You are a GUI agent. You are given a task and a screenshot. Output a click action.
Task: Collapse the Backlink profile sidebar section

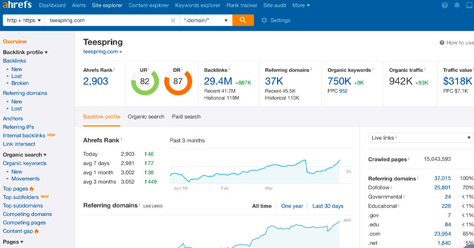[25, 52]
